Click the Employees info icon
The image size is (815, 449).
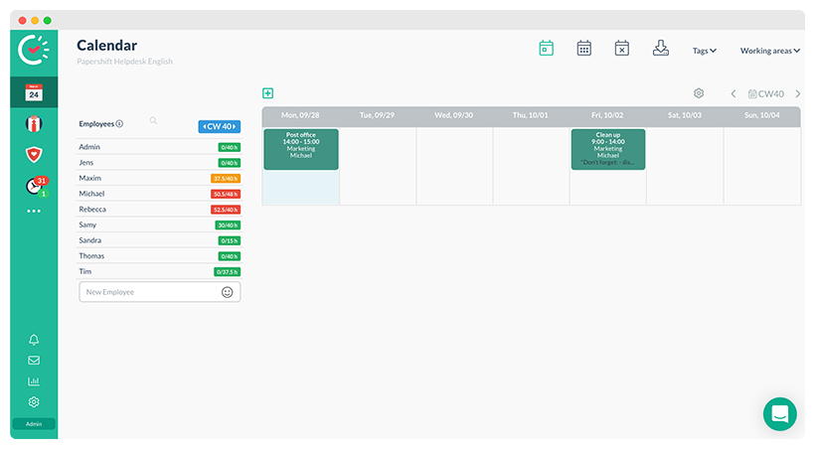click(119, 124)
